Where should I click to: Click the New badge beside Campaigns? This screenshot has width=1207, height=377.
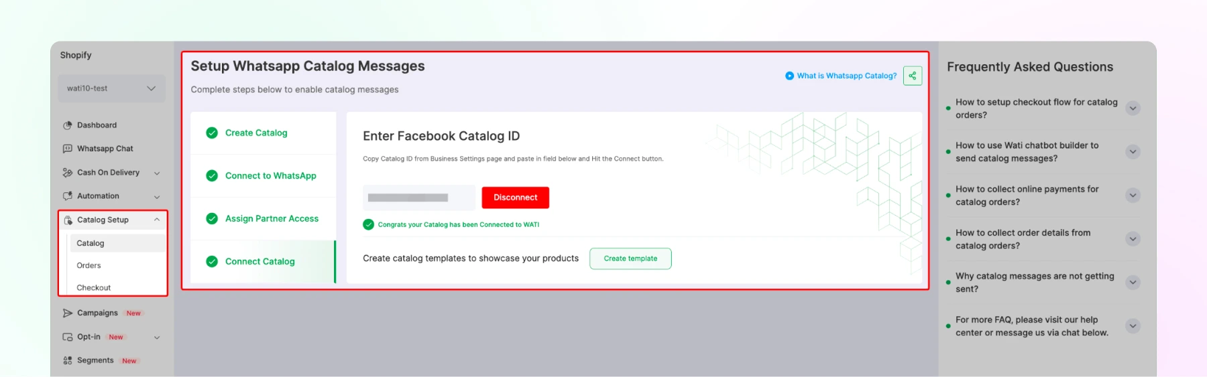tap(133, 313)
